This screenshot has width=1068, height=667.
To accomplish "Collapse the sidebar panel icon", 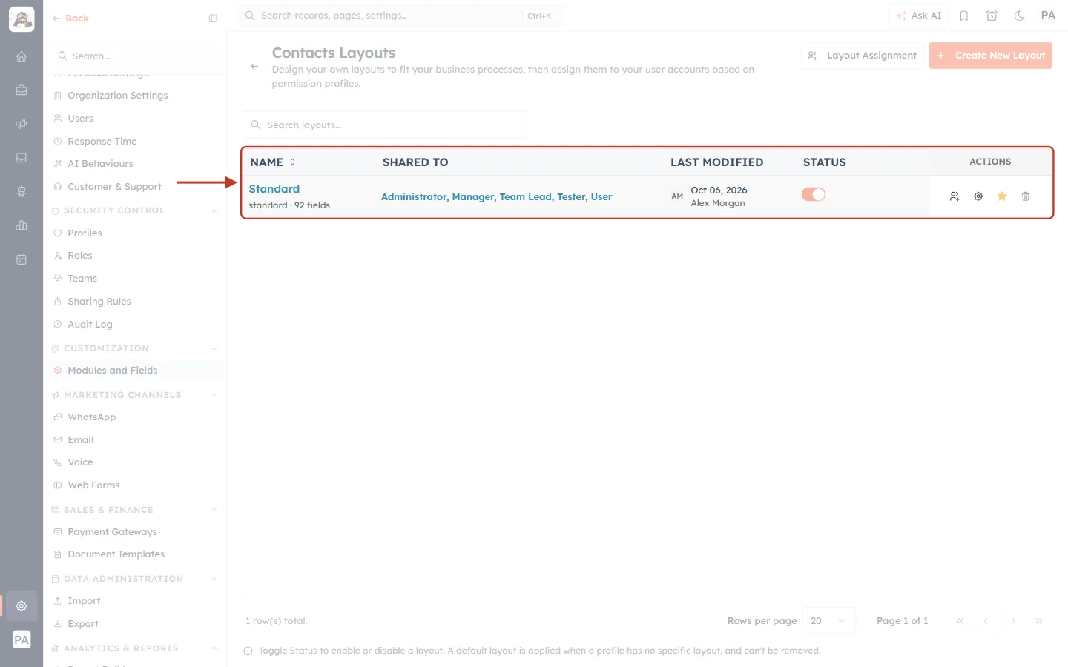I will 213,19.
